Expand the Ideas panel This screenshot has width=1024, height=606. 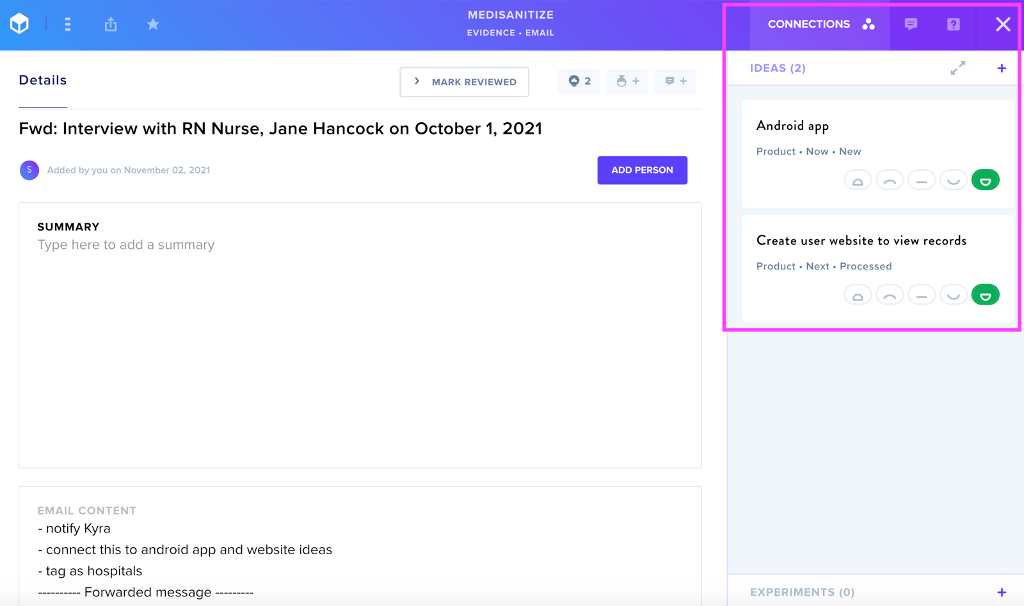click(958, 68)
